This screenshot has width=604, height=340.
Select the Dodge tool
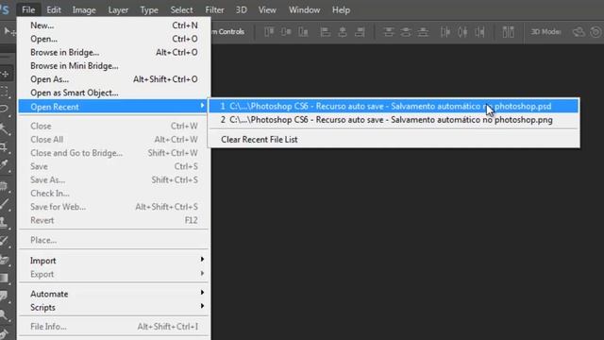coord(4,314)
